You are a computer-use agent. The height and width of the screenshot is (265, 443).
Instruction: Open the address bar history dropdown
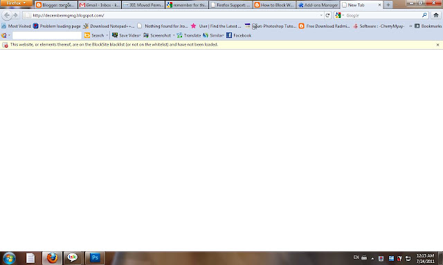pos(321,15)
